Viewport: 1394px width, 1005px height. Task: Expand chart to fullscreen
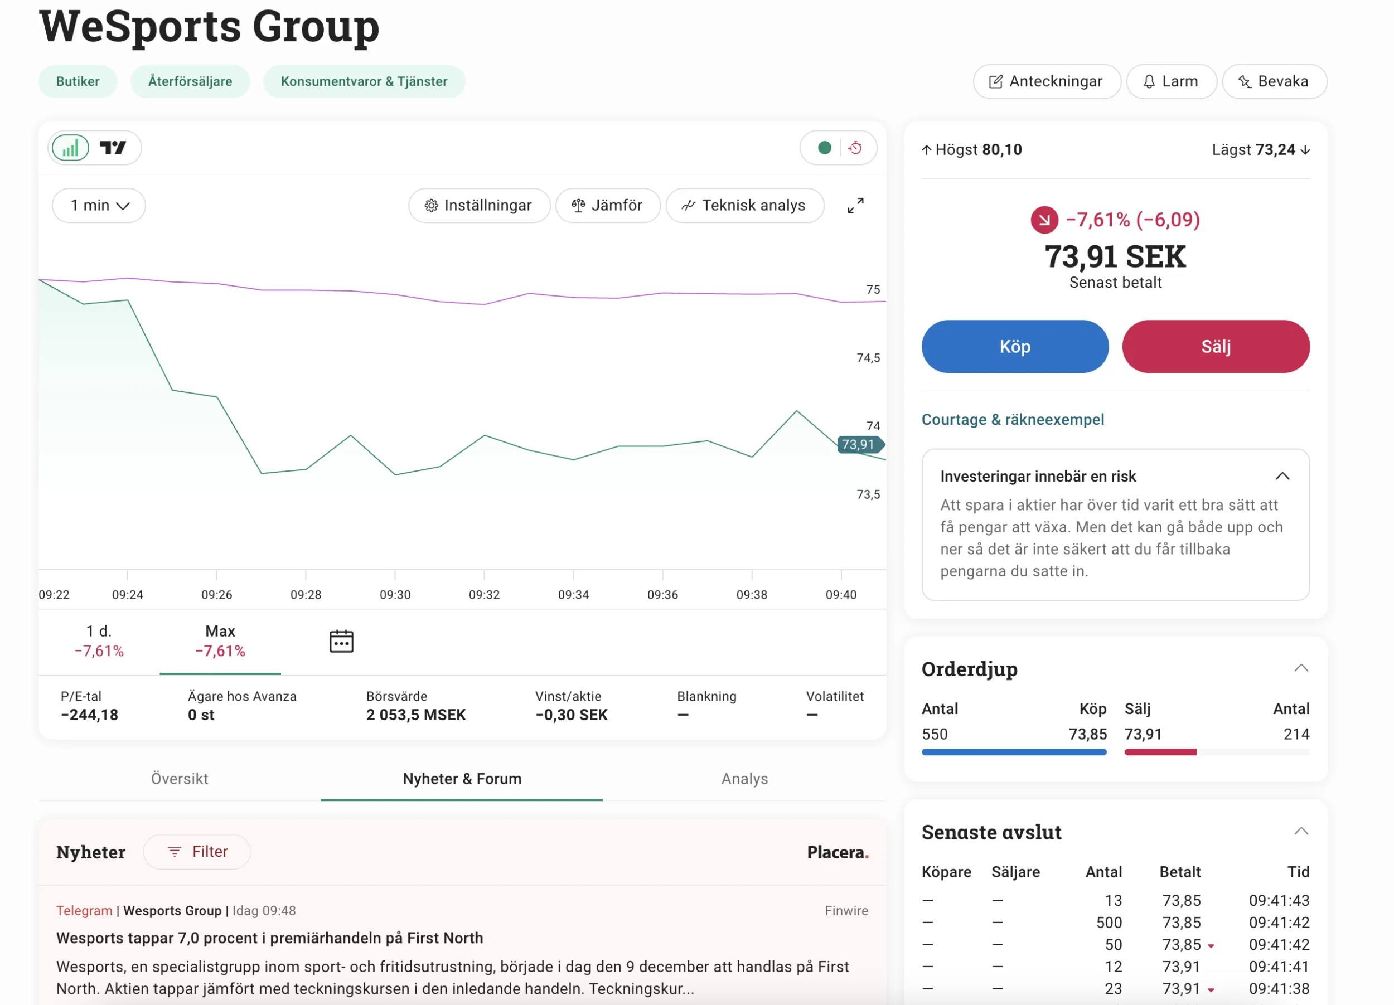[855, 206]
